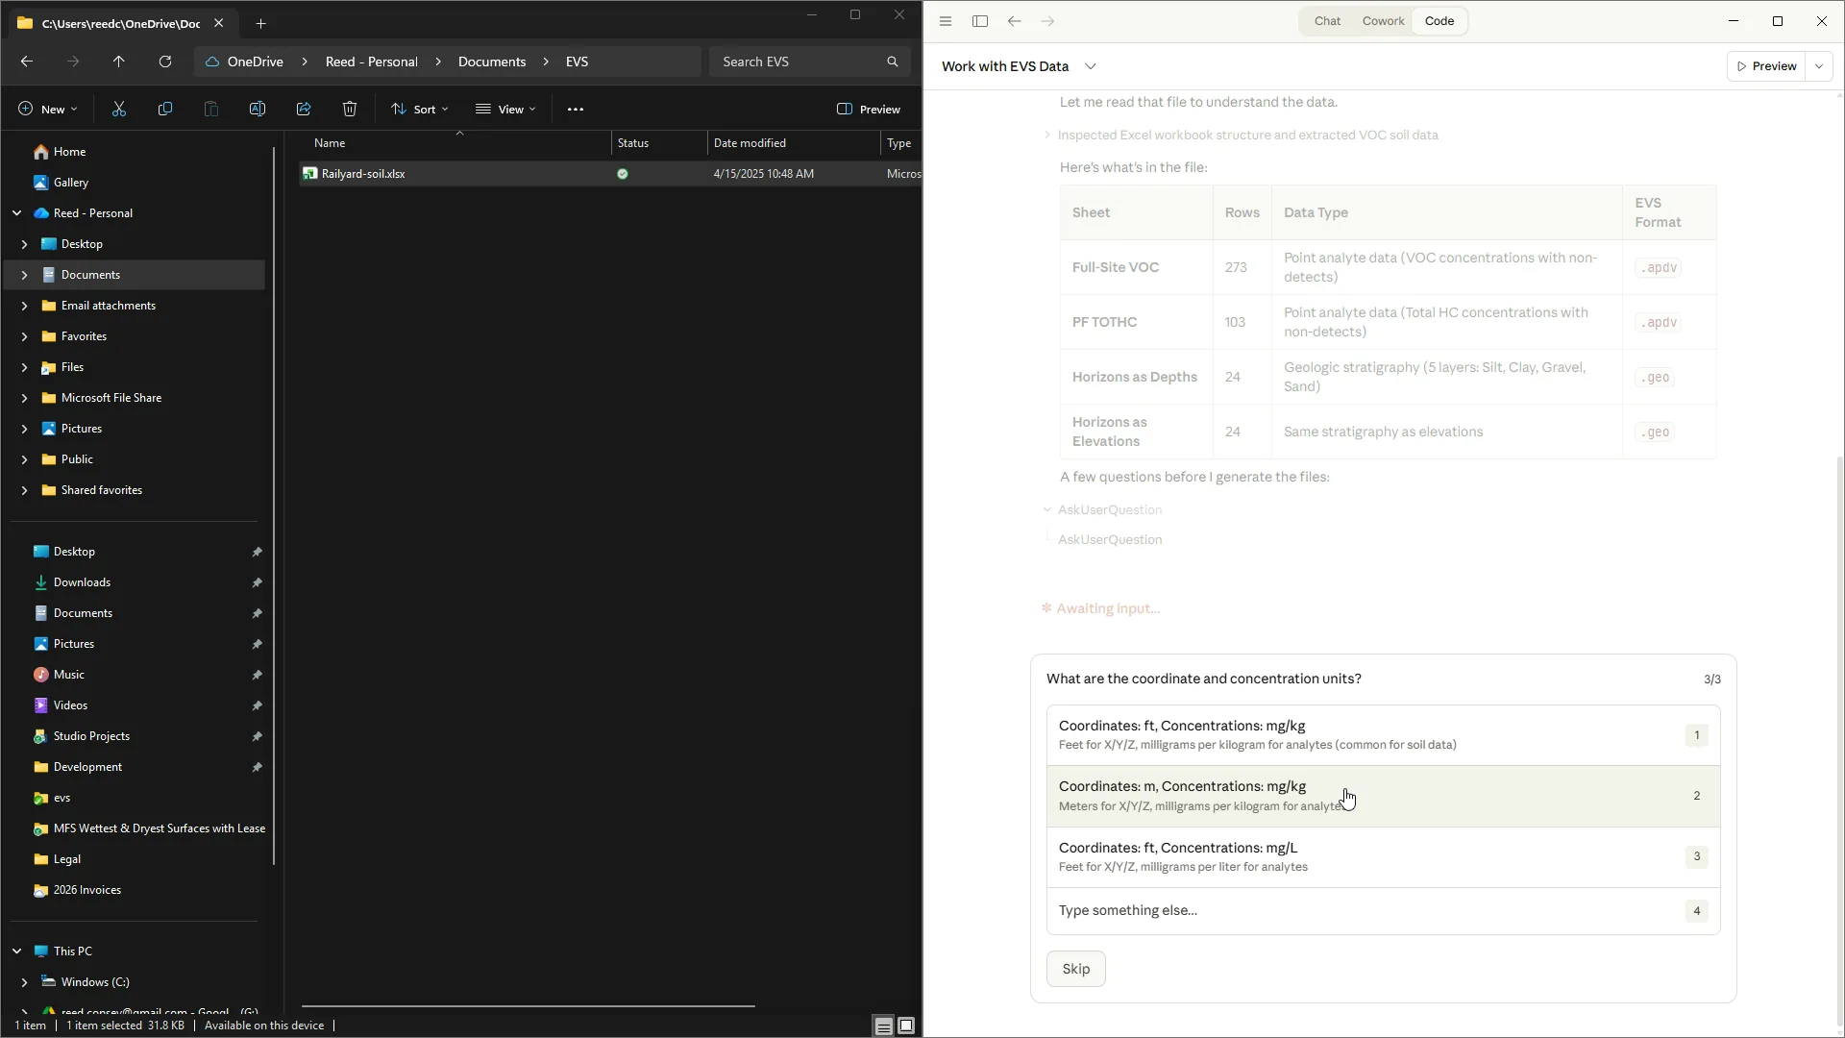The image size is (1845, 1038).
Task: Open the Work with EVS Data dropdown
Action: (x=1091, y=66)
